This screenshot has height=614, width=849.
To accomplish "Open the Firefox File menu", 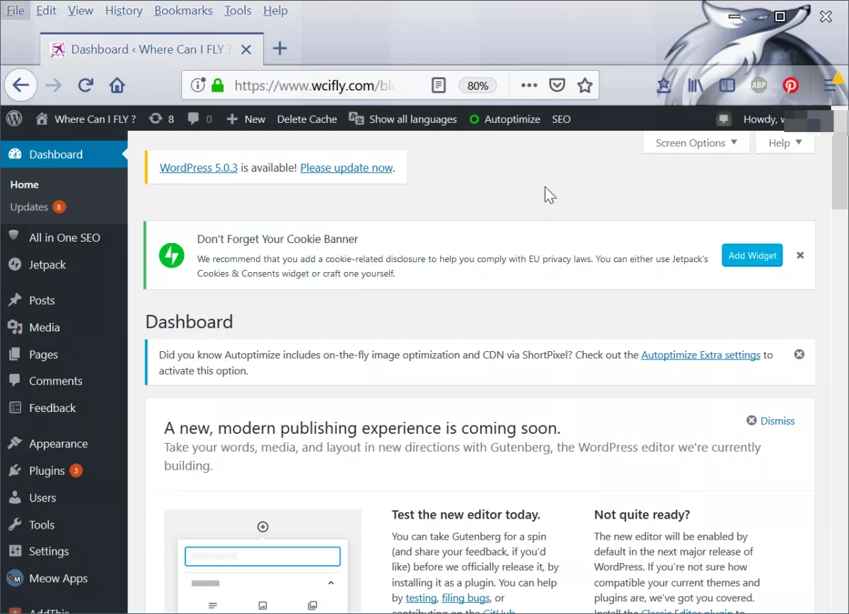I will (16, 11).
